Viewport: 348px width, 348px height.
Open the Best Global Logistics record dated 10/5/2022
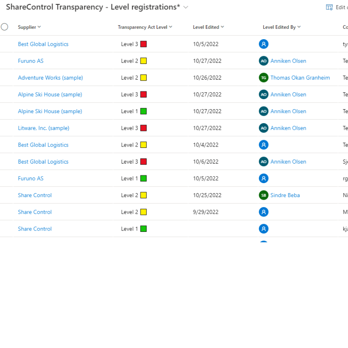click(x=43, y=44)
